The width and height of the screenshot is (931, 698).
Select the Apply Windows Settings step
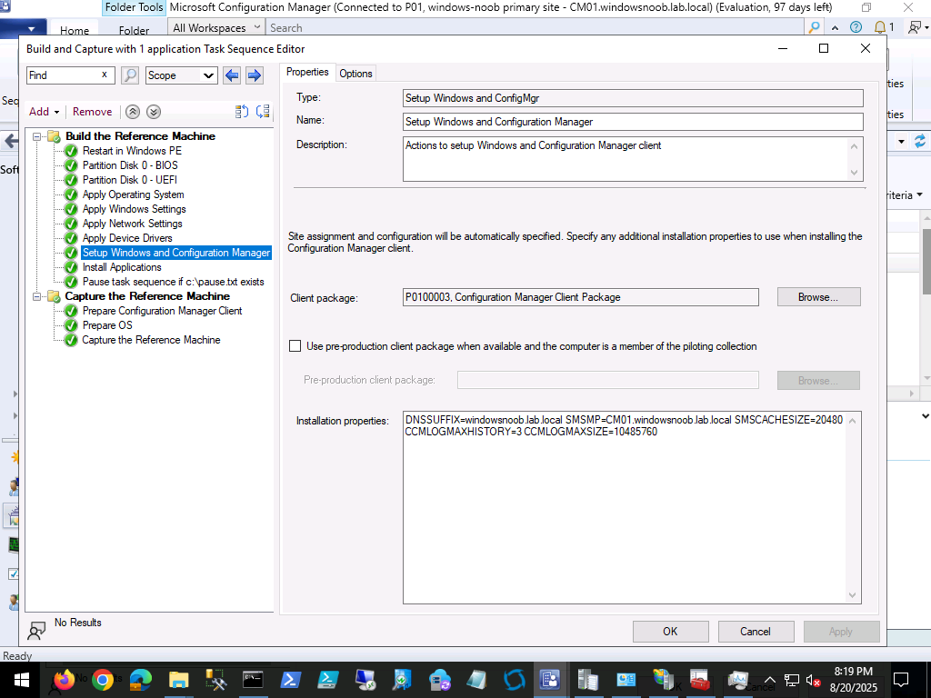[135, 209]
